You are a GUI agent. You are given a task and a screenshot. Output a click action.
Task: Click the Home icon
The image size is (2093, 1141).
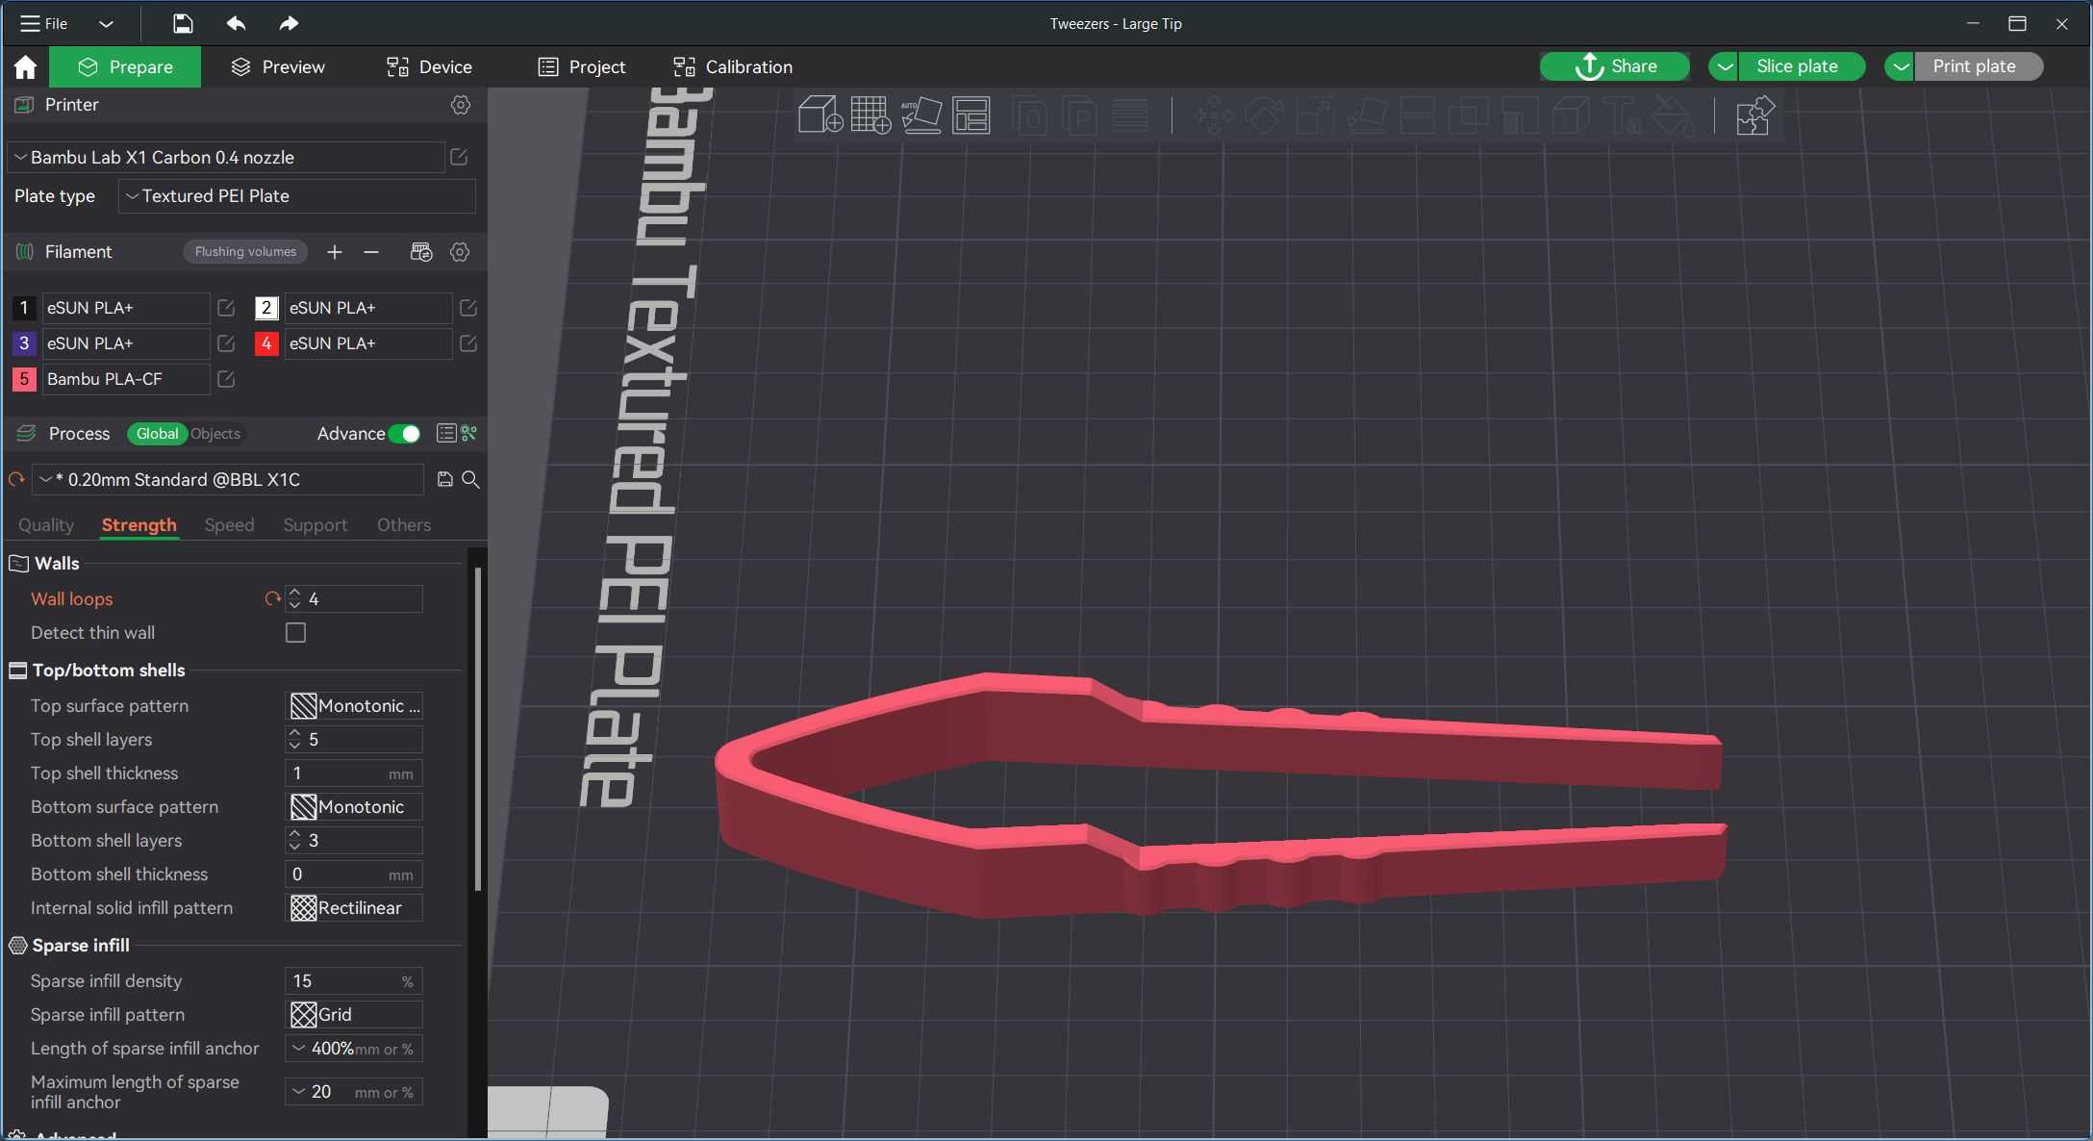click(x=25, y=66)
